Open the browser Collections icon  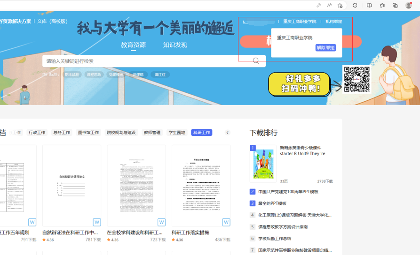point(395,6)
